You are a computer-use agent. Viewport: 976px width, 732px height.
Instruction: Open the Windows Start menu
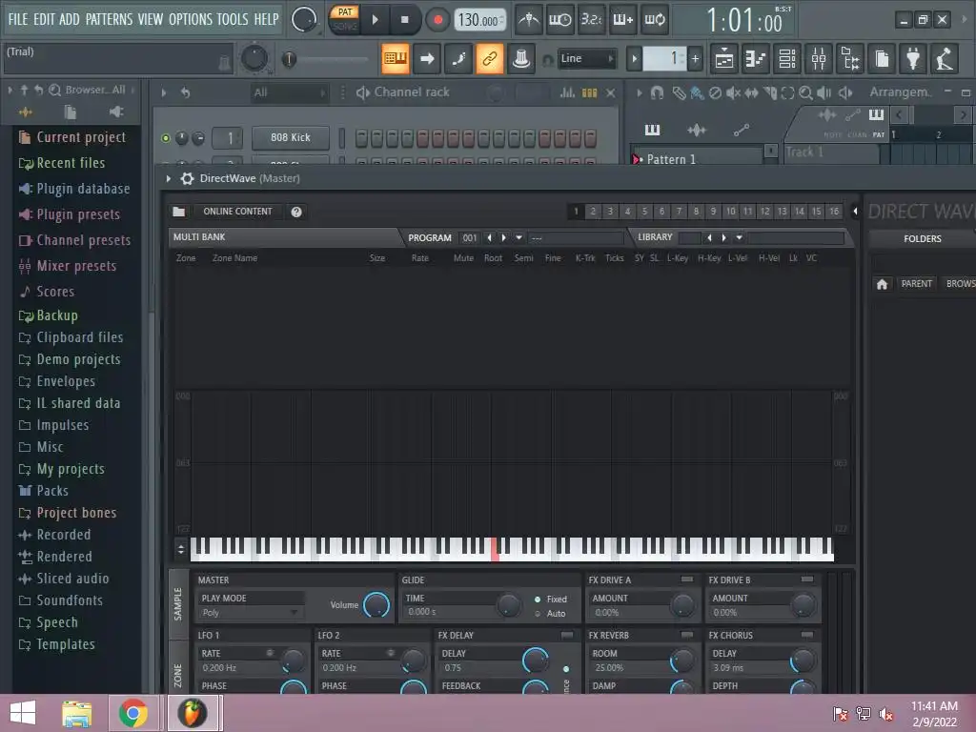23,713
